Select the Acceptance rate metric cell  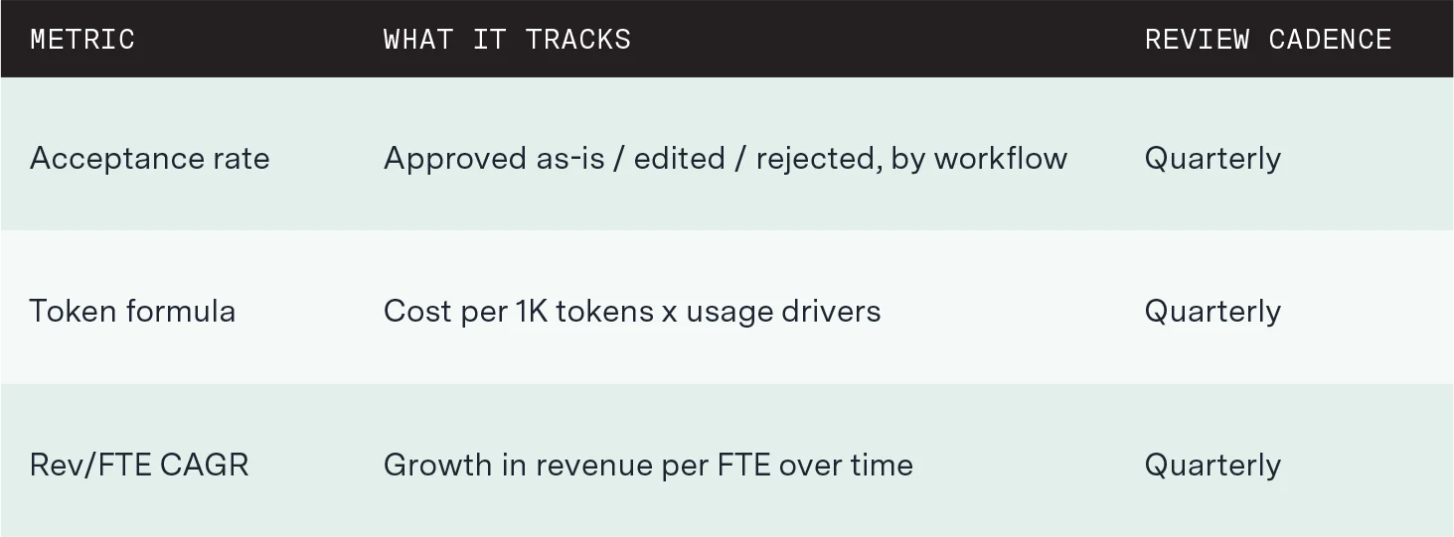point(149,159)
